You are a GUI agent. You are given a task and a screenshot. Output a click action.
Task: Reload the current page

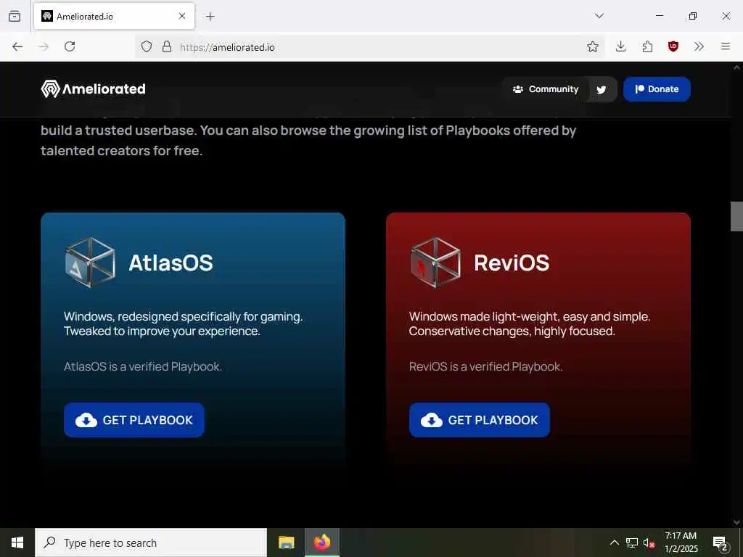70,46
